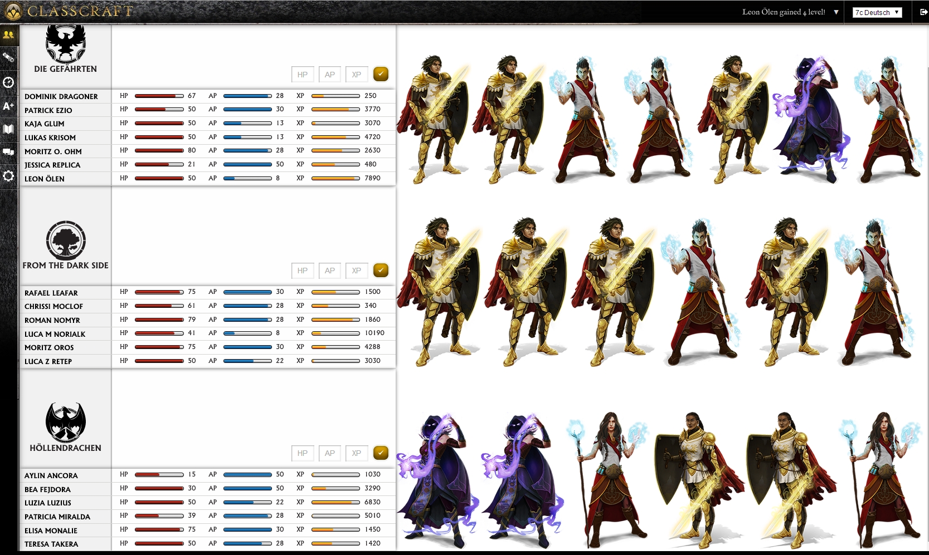The image size is (929, 555).
Task: Toggle the gold checkmark for From the Dark Side
Action: point(381,270)
